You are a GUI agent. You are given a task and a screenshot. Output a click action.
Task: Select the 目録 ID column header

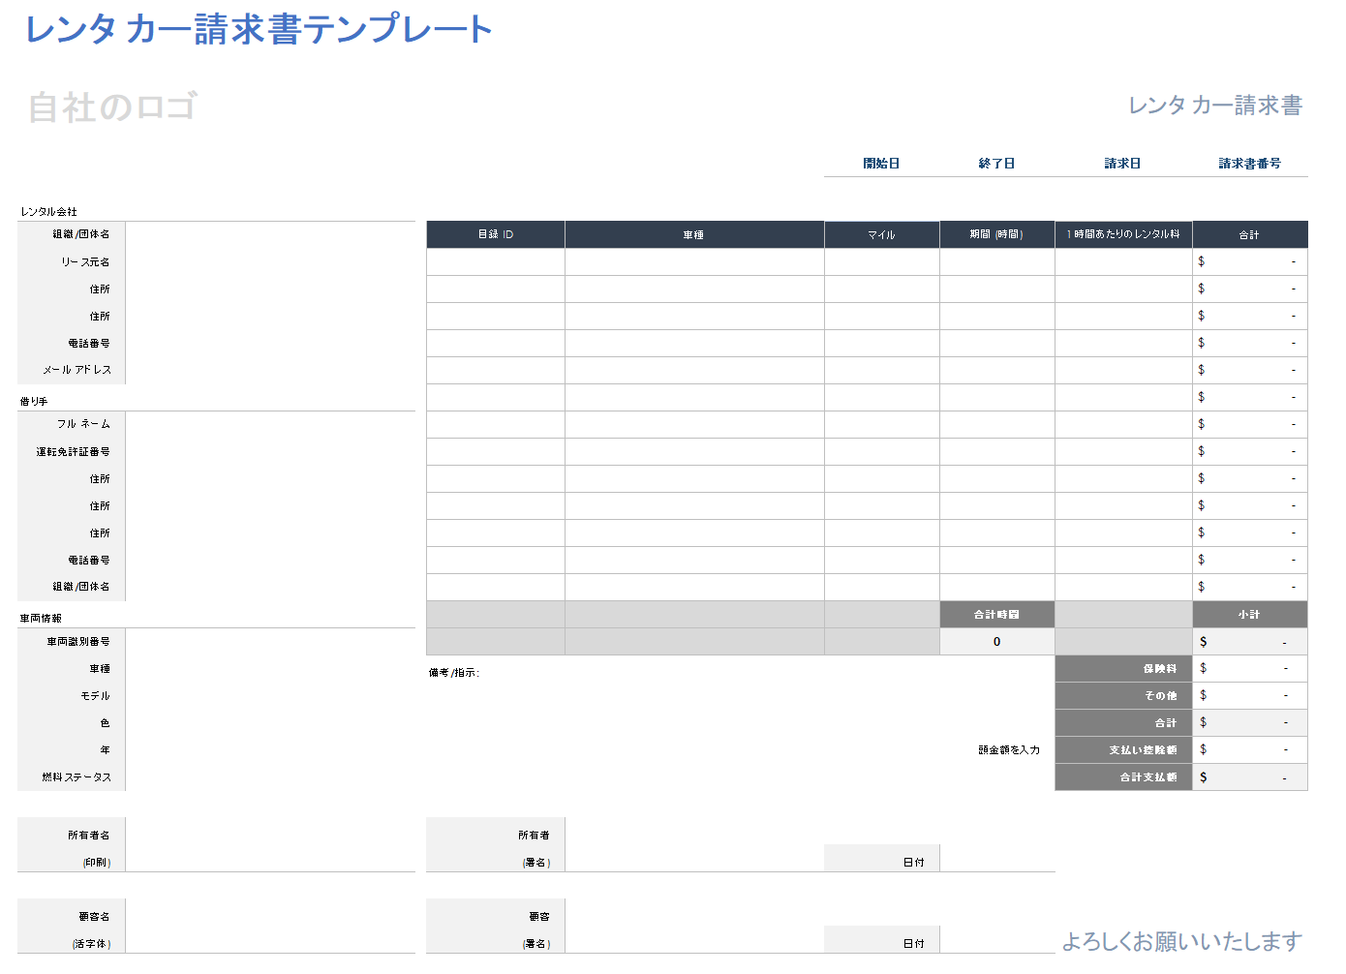coord(496,235)
